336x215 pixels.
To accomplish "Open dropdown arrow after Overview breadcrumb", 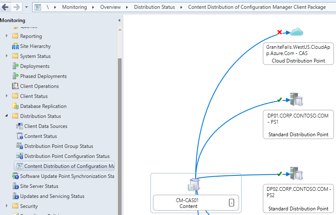I will click(x=127, y=7).
